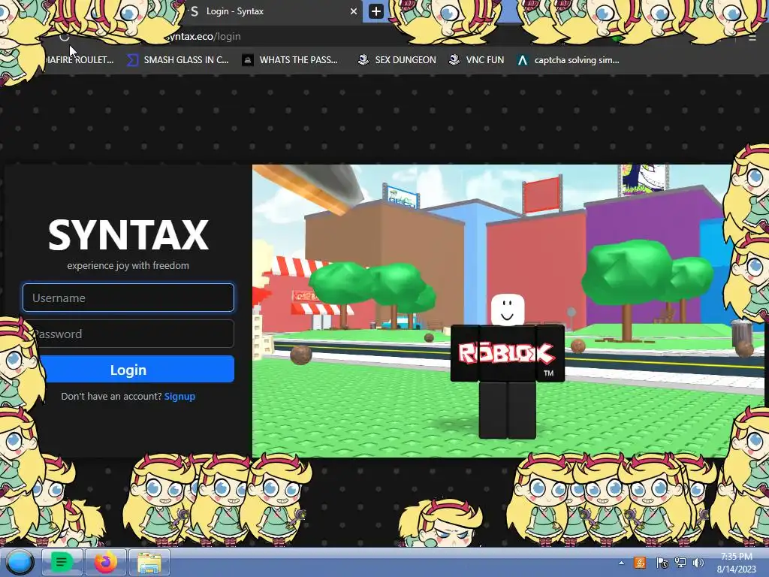This screenshot has height=577, width=769.
Task: Open the Windows Start orb
Action: (19, 562)
